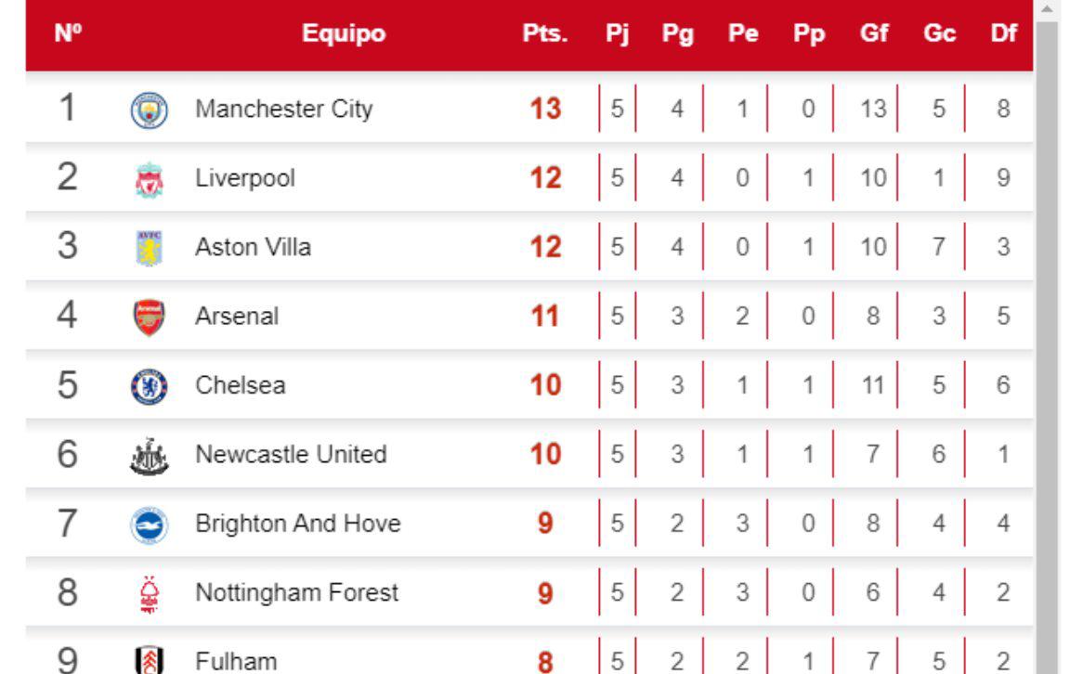Click the Nottingham Forest tree logo
The width and height of the screenshot is (1083, 674).
[149, 593]
